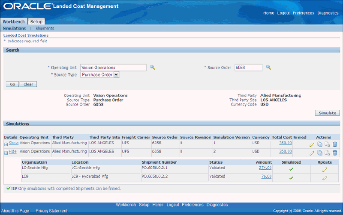
Task: Click update pencil for shipment PO.6058.0.2.2
Action: click(325, 178)
